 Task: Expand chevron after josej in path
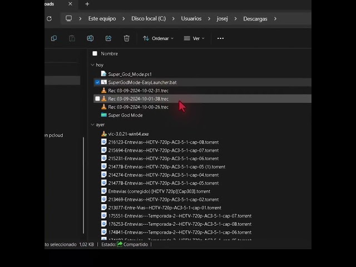click(x=235, y=18)
